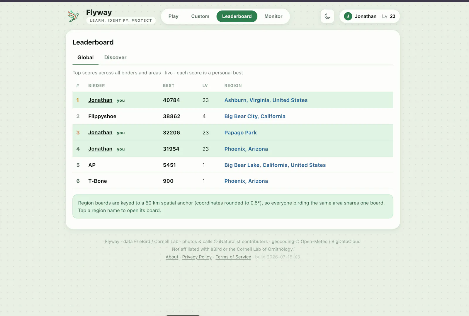Viewport: 469px width, 316px height.
Task: Click the "you" badge in rank 1 row
Action: [121, 100]
